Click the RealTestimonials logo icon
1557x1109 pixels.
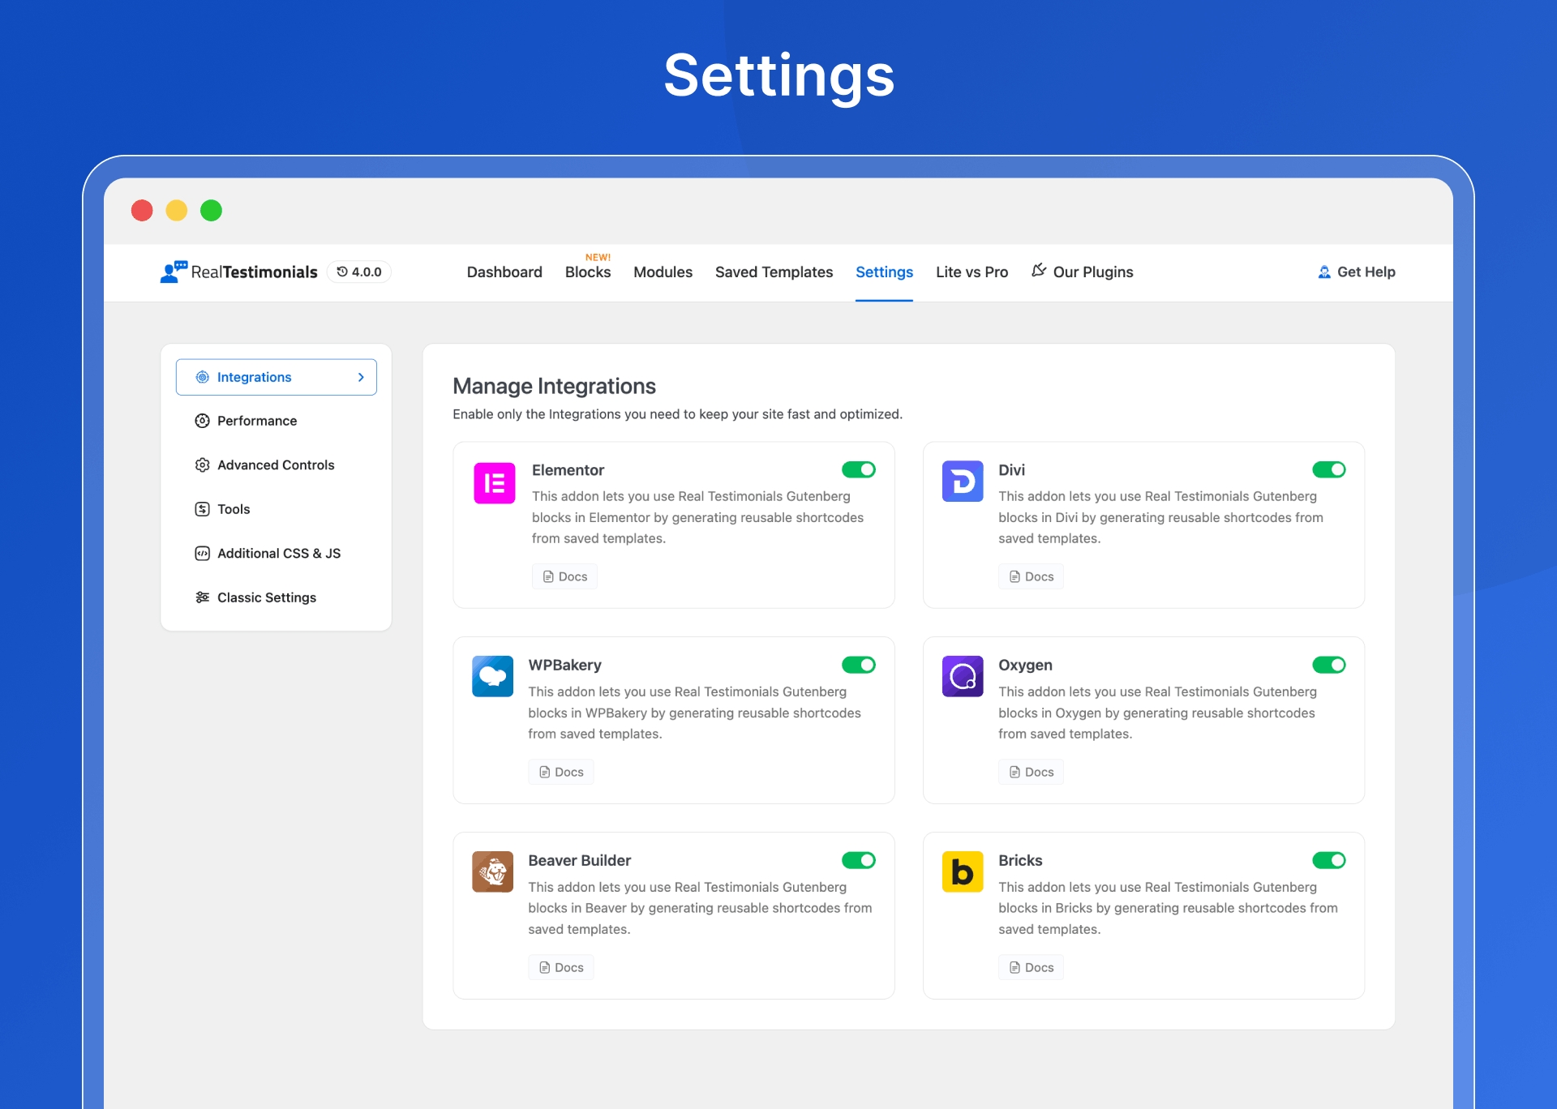174,272
